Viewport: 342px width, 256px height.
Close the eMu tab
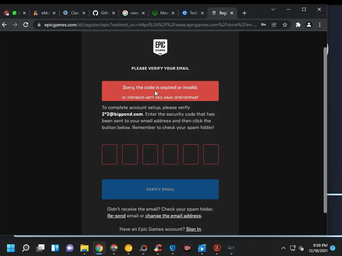click(54, 13)
